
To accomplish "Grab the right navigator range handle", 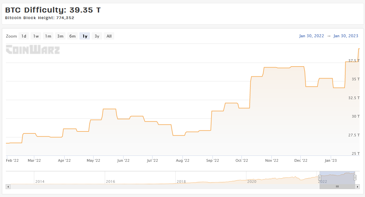I will (x=355, y=178).
